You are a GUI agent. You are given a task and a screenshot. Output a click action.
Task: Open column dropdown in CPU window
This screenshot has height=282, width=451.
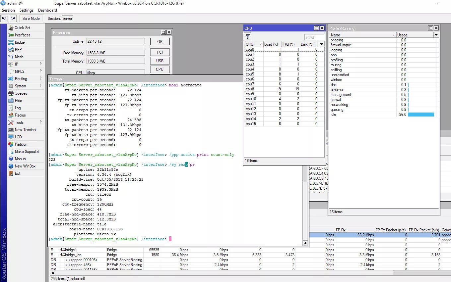322,44
